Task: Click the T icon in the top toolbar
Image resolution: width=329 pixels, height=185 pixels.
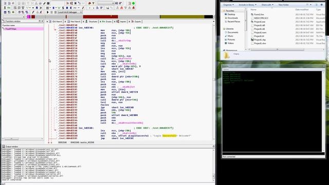Action: tap(94, 4)
